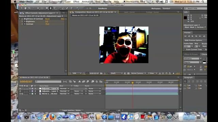Select the Pen tool

tap(51, 8)
